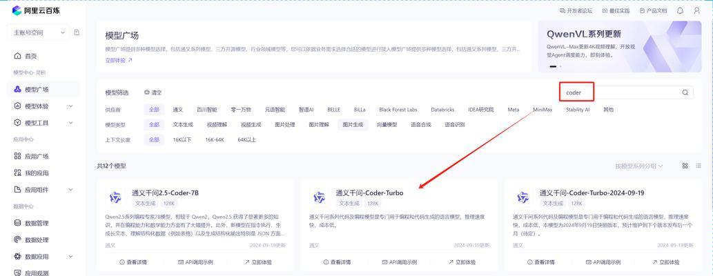Open the 主账号空间 workspace dropdown
The image size is (713, 276).
[x=39, y=32]
